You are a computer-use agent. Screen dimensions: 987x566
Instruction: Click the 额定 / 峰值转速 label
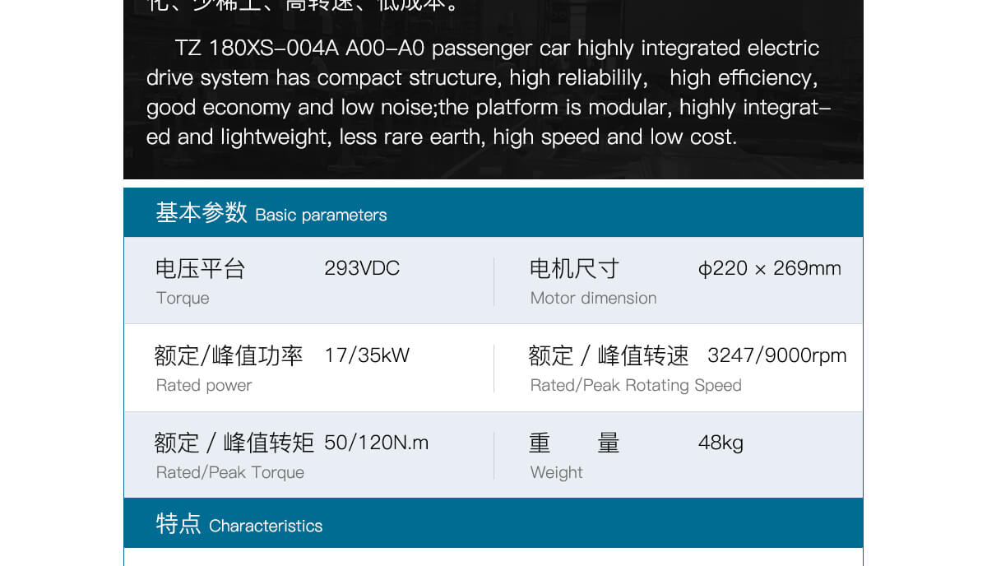pos(609,355)
